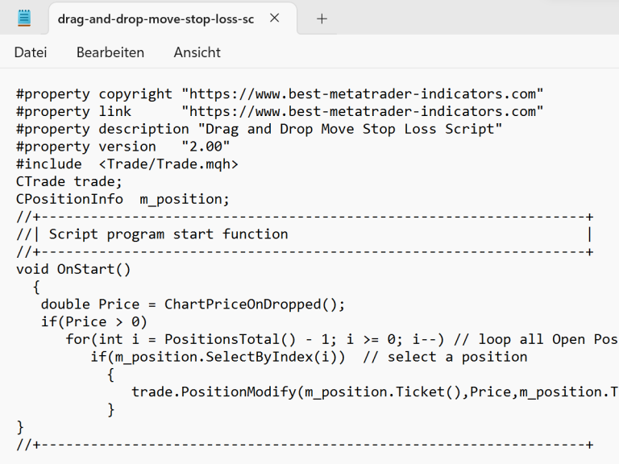Click the URL in the #property link line

point(362,111)
